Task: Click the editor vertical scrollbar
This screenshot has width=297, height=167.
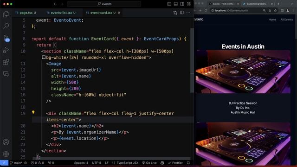Action: click(192, 61)
